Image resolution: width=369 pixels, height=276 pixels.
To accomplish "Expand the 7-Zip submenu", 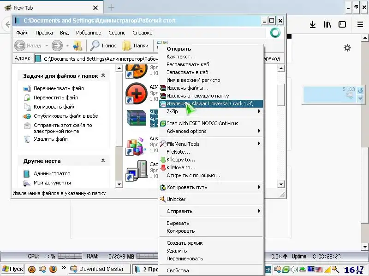I will pyautogui.click(x=211, y=111).
